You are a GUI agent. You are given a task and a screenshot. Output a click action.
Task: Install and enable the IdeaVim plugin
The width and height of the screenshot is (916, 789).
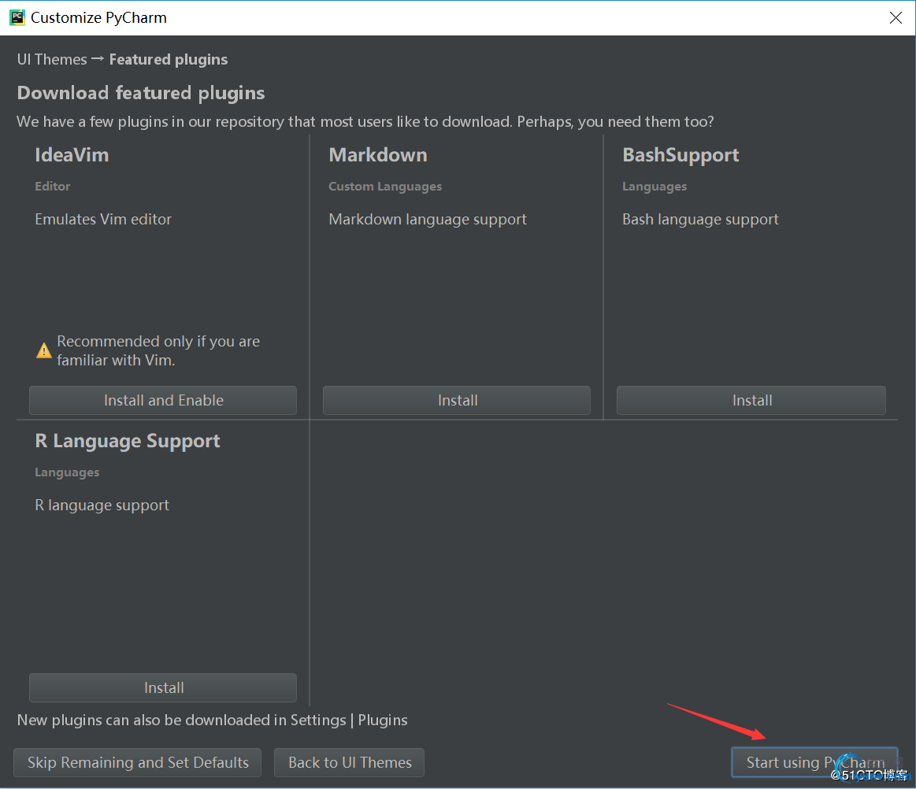pyautogui.click(x=163, y=400)
